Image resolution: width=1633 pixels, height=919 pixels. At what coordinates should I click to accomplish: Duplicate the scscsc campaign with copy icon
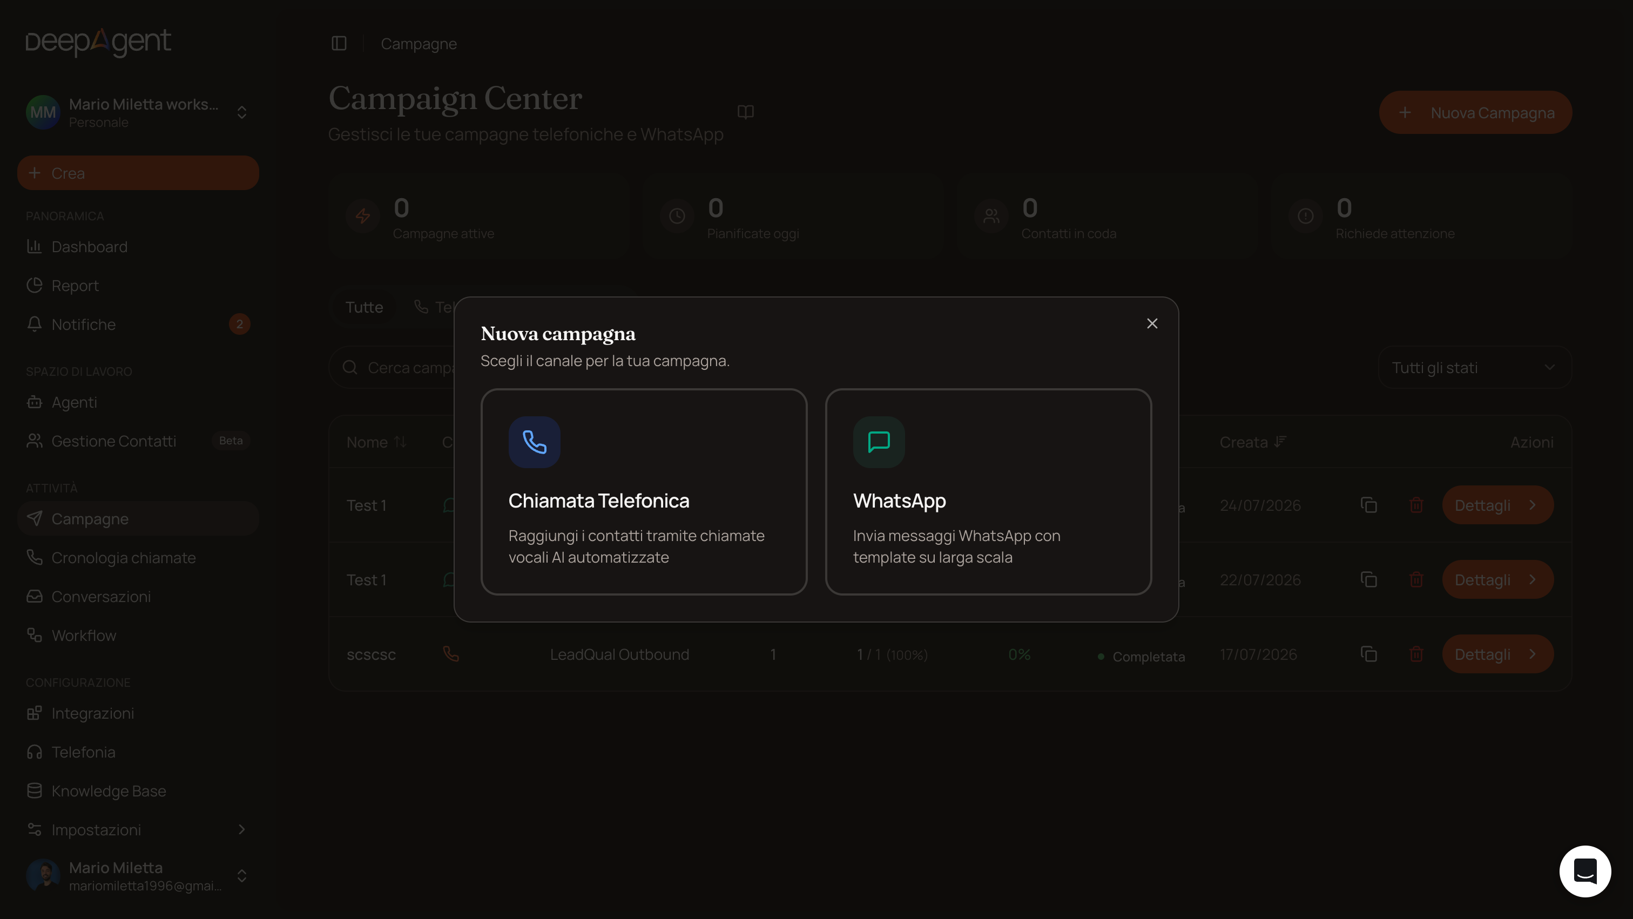[x=1368, y=654]
